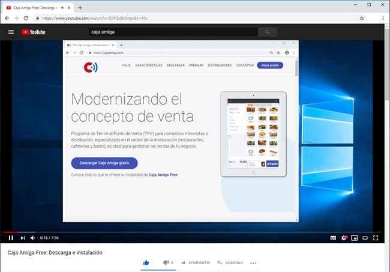Seek on the video progress bar
Screen dimensions: 390x272
194,232
